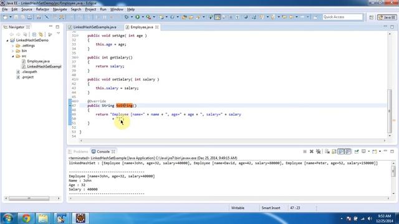Screen dimensions: 399x224
Task: Click the New Java Class icon
Action: 172,17
